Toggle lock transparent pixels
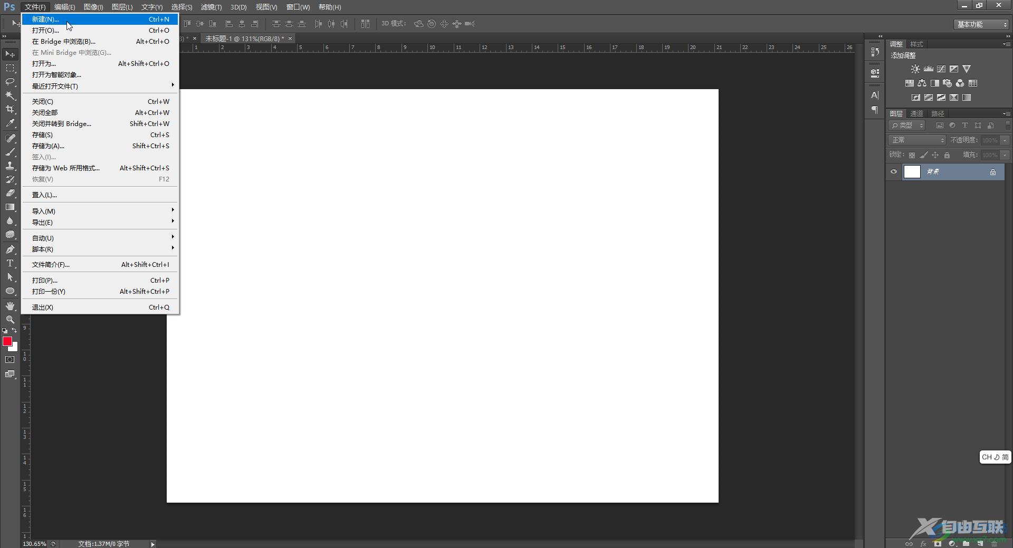The height and width of the screenshot is (548, 1013). (912, 155)
